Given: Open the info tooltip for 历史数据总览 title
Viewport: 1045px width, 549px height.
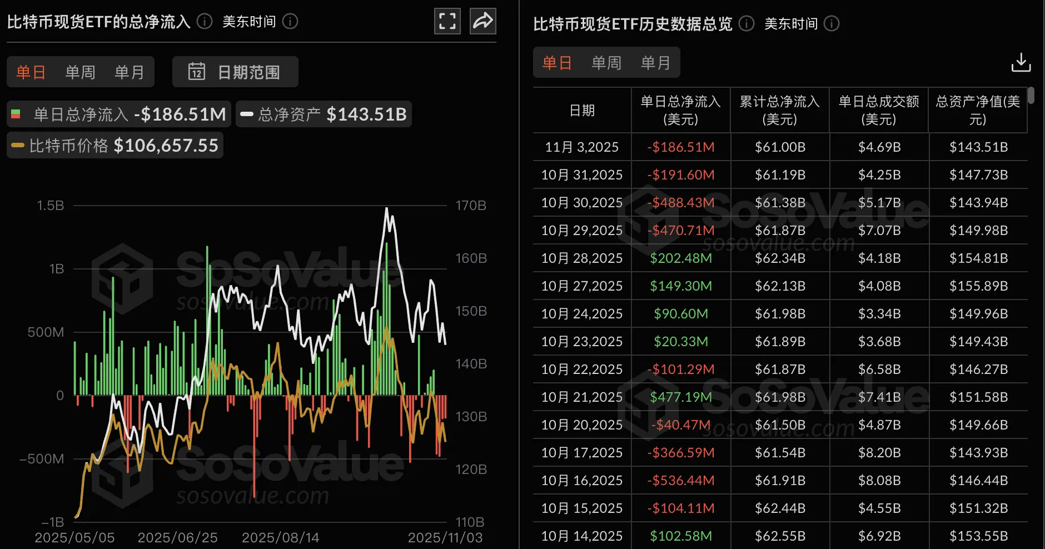Looking at the screenshot, I should pyautogui.click(x=745, y=23).
